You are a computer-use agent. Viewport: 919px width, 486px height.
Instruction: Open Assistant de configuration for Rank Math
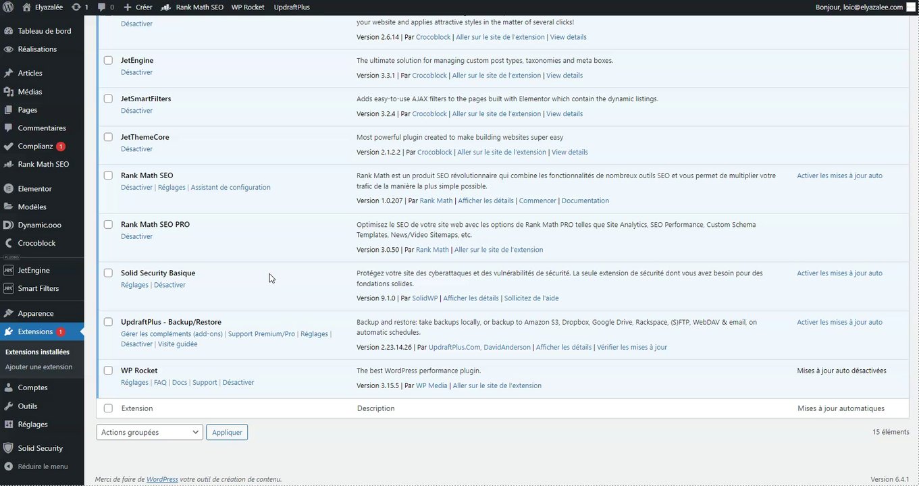(x=230, y=188)
